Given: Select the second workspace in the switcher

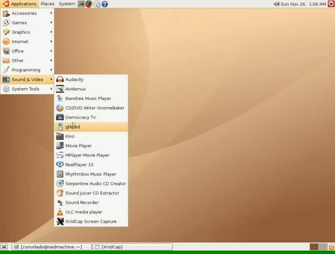Looking at the screenshot, I should (x=323, y=247).
